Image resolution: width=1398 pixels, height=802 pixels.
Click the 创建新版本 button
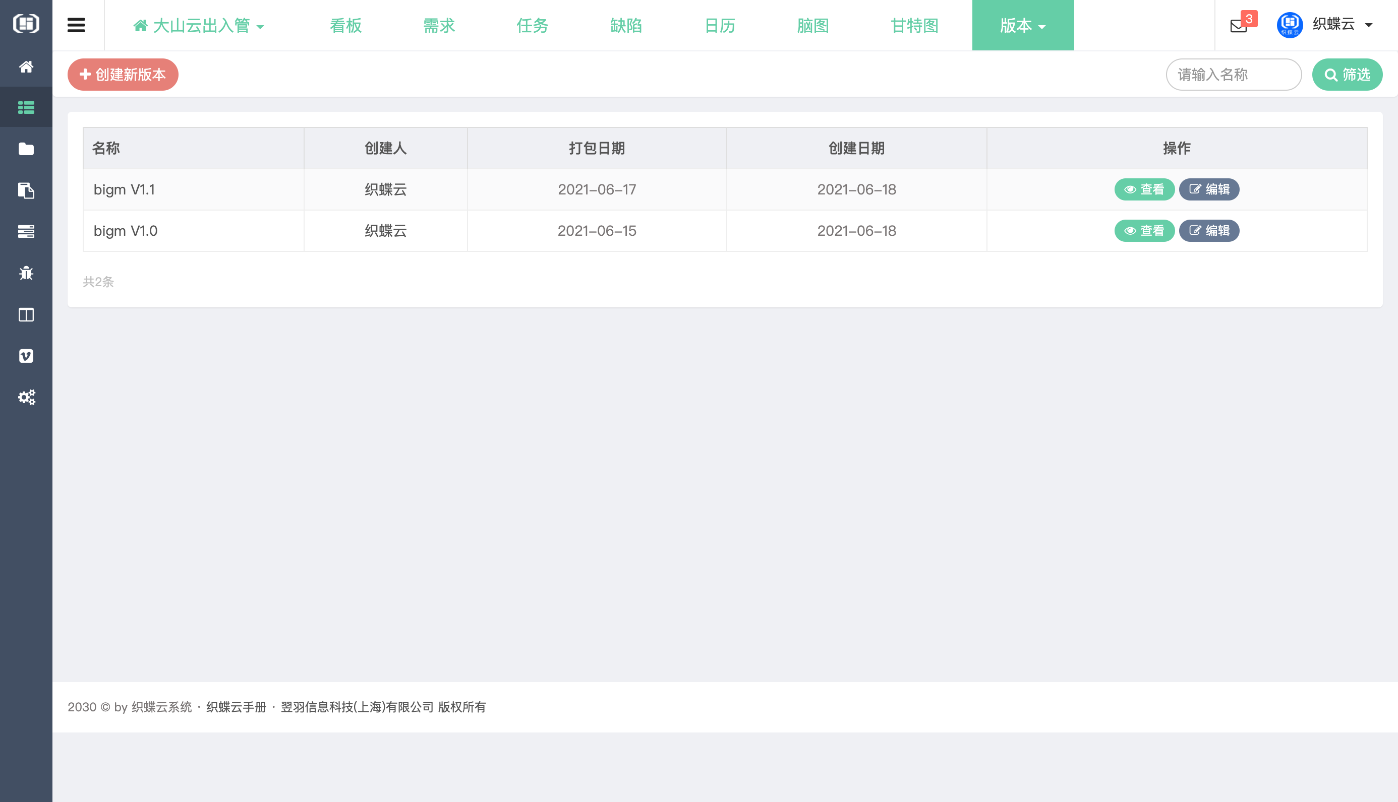coord(123,75)
